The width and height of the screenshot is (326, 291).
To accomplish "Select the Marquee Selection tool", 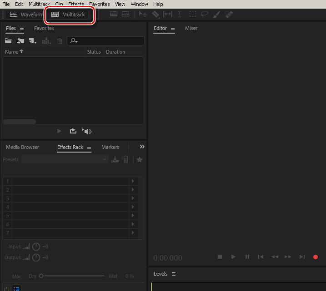I will point(192,14).
